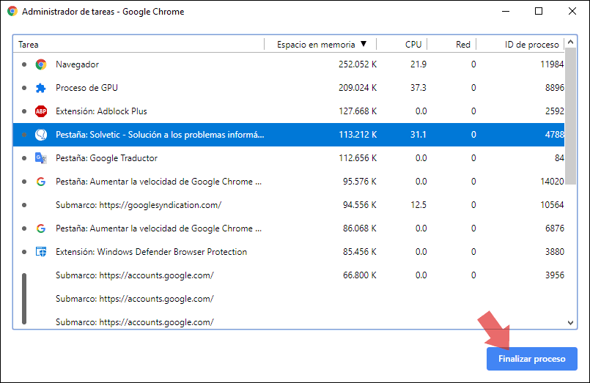Click the puzzle icon for Proceso de GPU
This screenshot has width=590, height=383.
point(41,88)
